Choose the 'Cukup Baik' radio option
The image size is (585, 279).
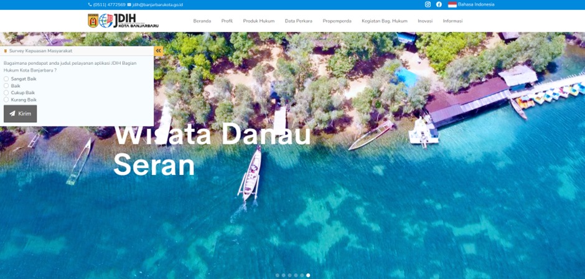pyautogui.click(x=6, y=93)
